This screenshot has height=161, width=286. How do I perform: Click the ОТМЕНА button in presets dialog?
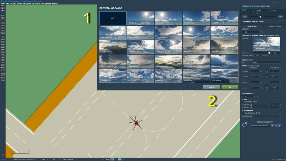[212, 87]
